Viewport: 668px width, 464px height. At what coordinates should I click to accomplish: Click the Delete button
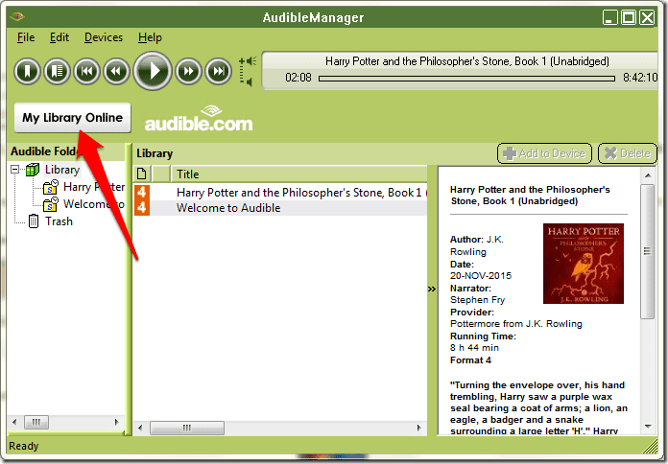[627, 153]
